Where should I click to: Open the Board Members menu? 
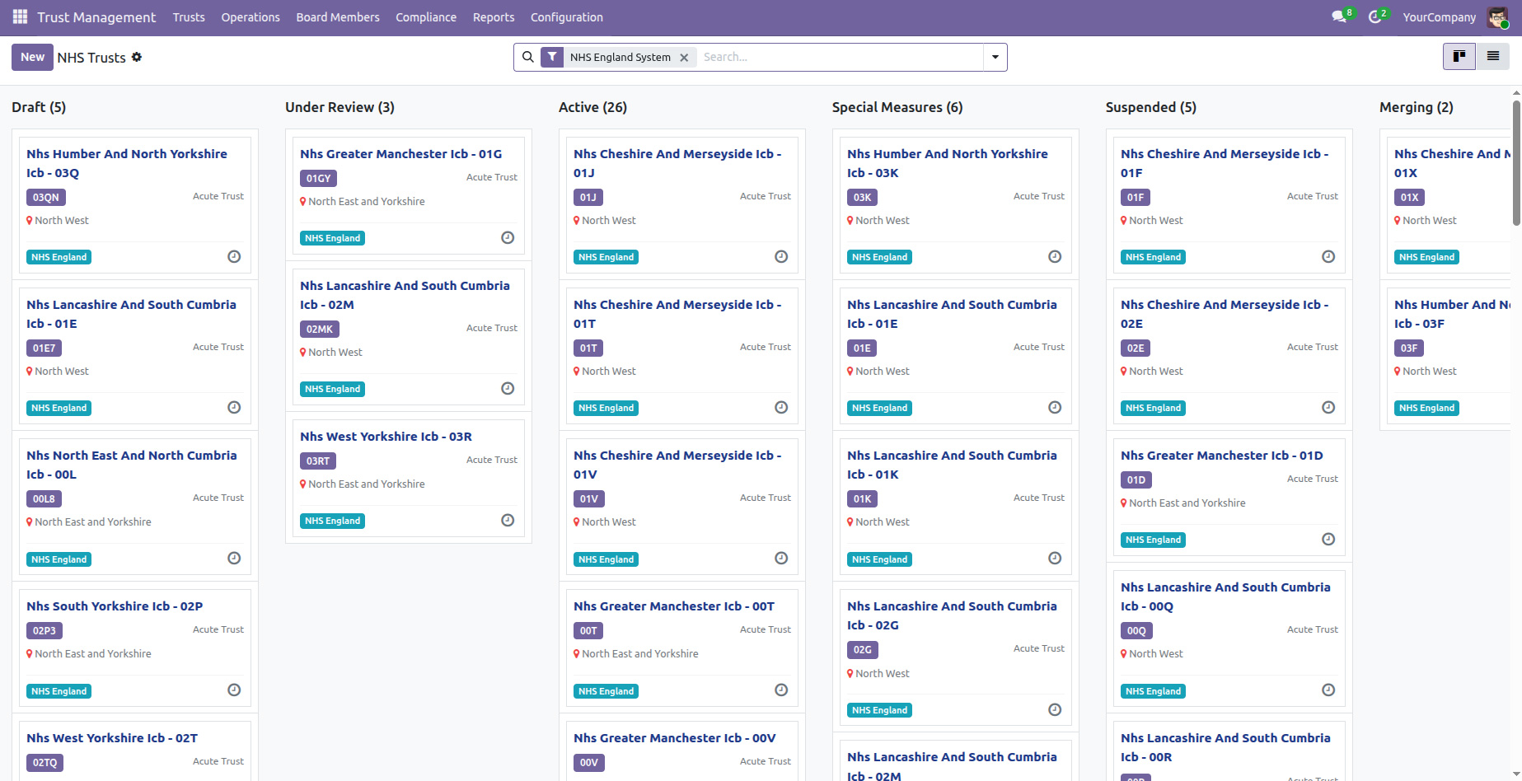pos(338,17)
